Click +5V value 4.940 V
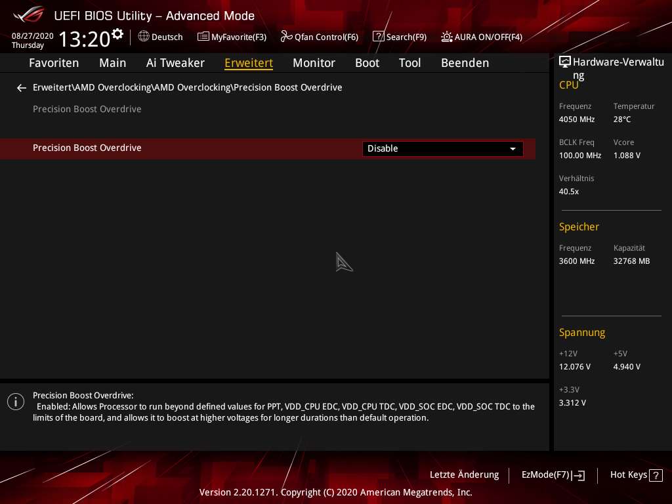The image size is (672, 504). 627,367
